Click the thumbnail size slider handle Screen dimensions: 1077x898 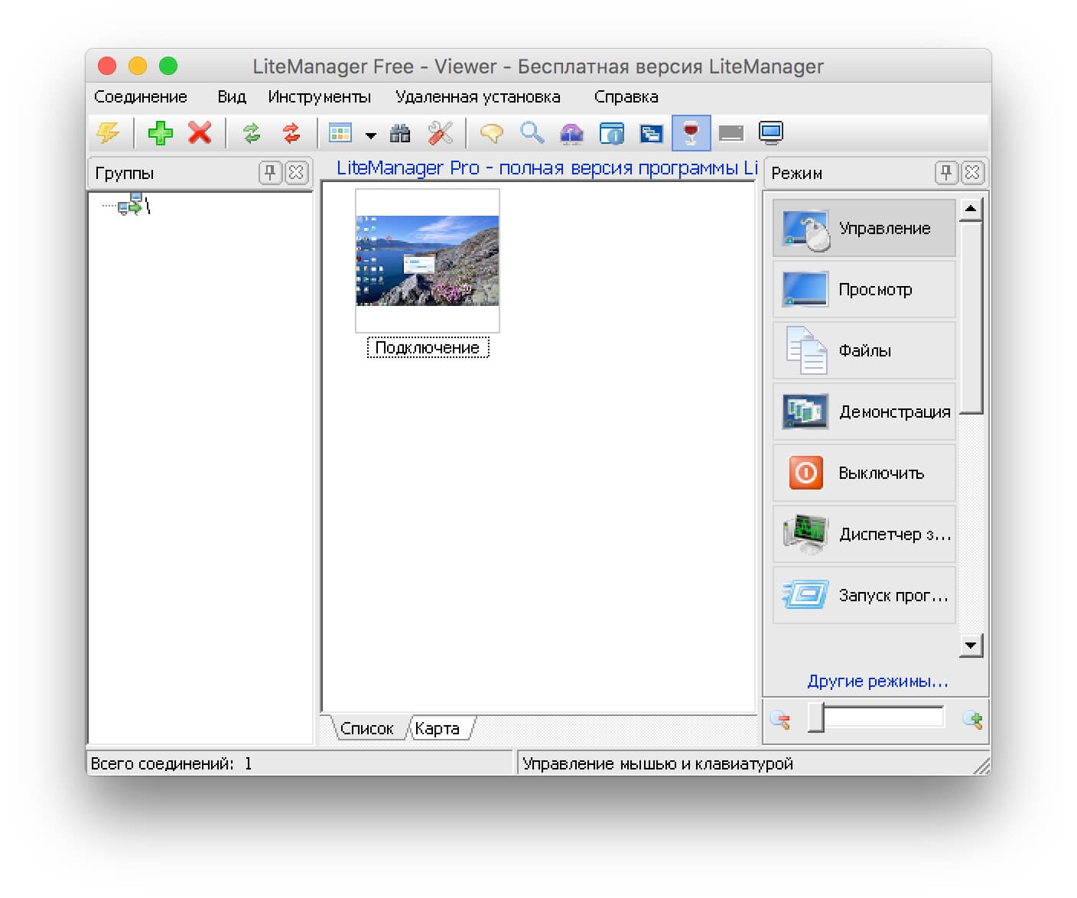(816, 719)
